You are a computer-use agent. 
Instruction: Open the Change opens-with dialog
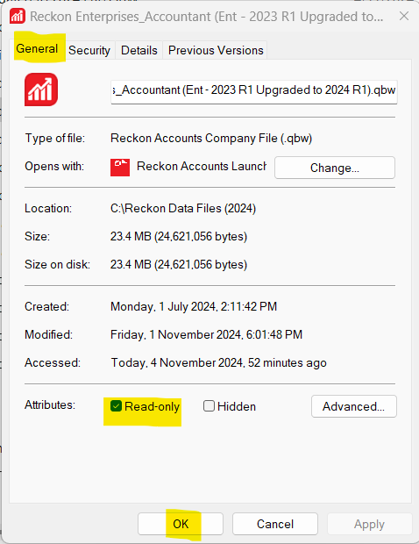[335, 168]
